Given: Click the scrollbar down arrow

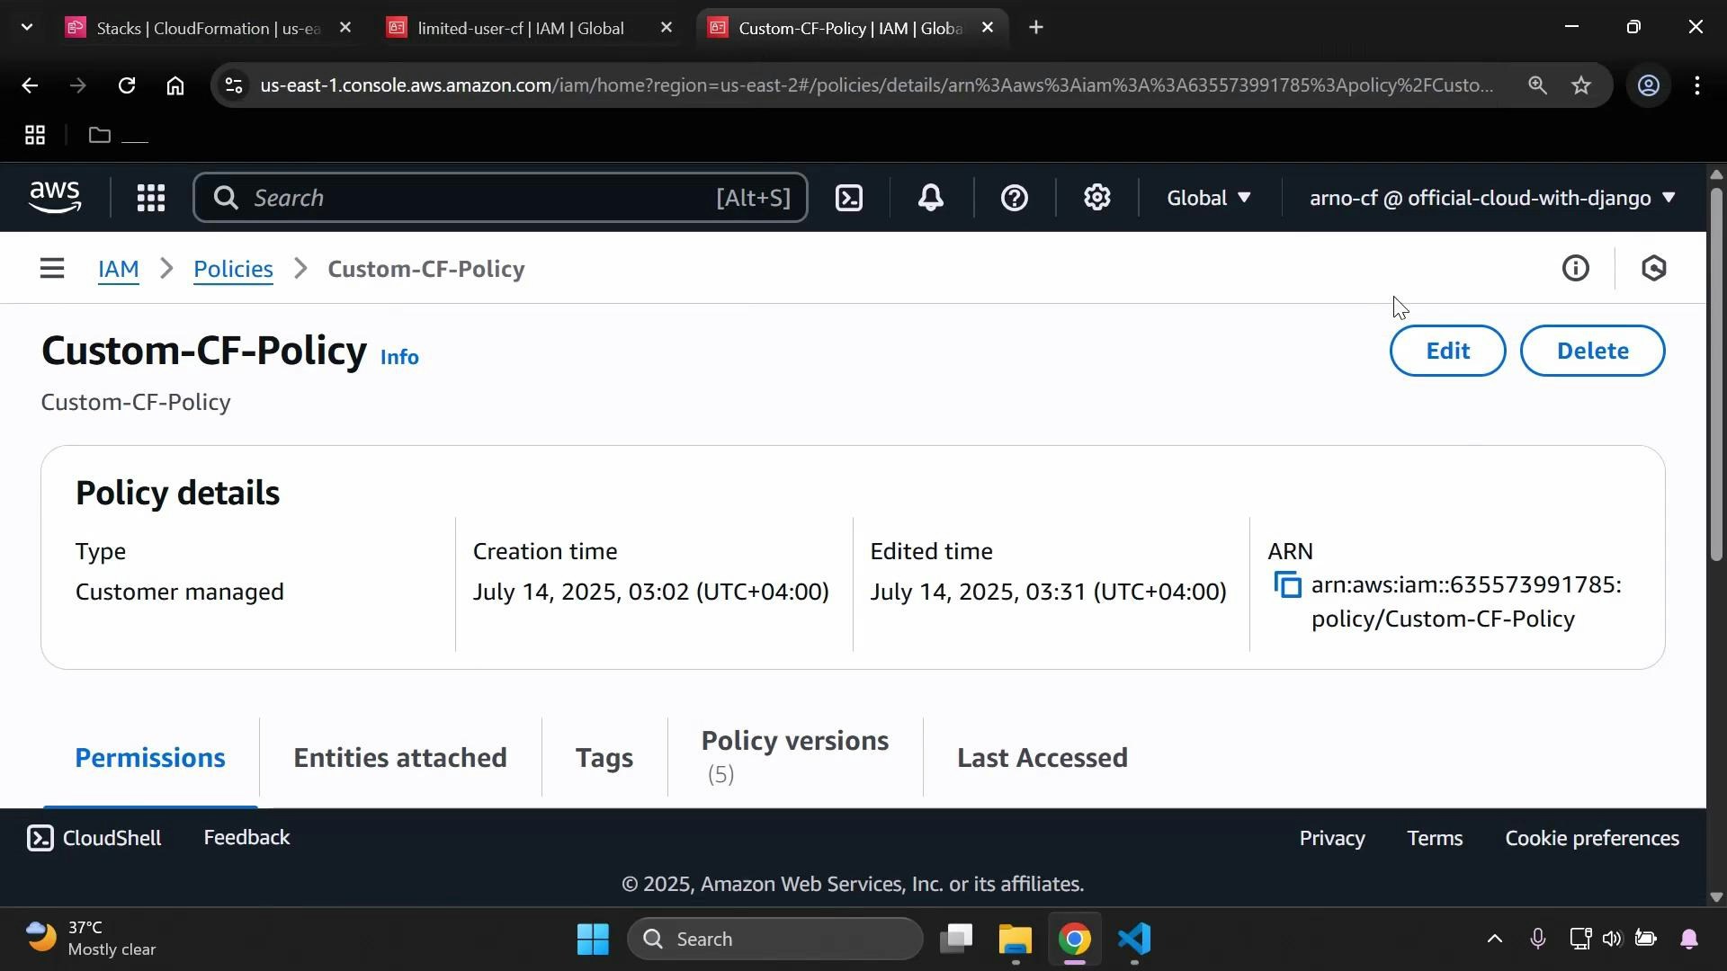Looking at the screenshot, I should point(1716,896).
